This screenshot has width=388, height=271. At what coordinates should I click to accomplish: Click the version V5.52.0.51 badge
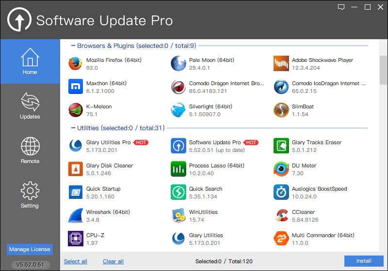31,265
